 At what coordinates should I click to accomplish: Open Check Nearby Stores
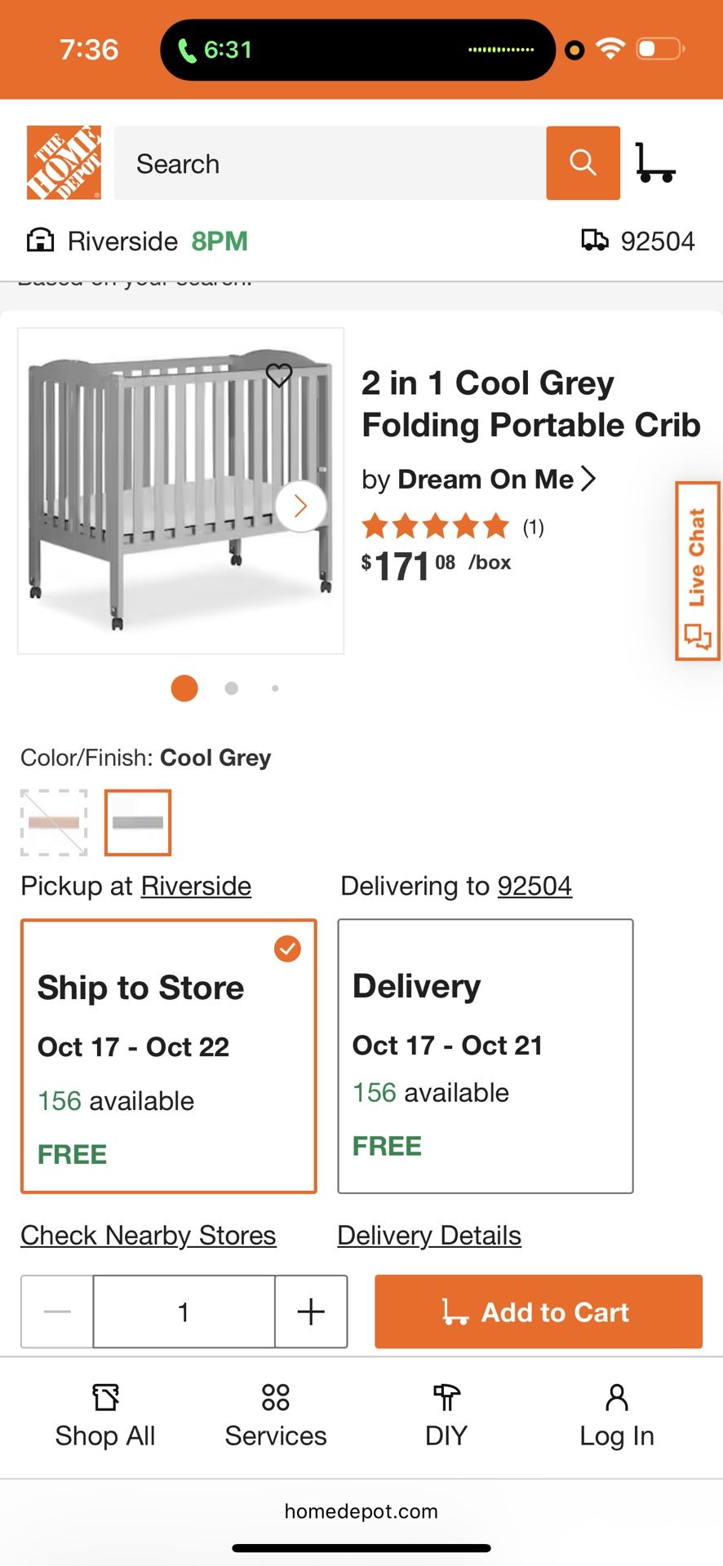148,1235
